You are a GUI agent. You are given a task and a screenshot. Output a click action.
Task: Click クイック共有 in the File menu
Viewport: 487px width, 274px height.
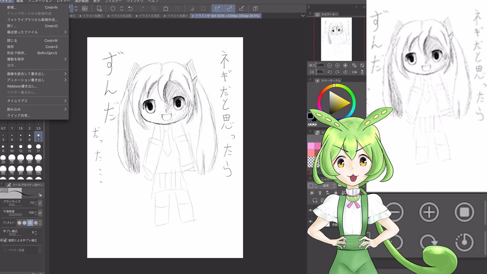click(x=18, y=115)
